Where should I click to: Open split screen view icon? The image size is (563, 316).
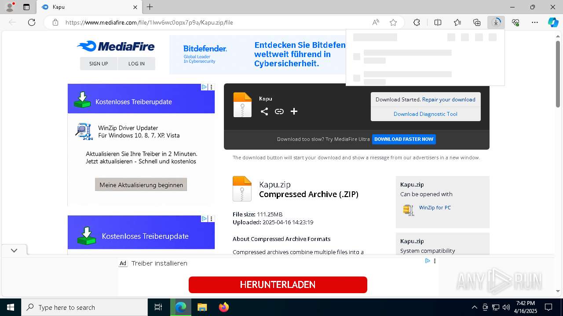[438, 22]
